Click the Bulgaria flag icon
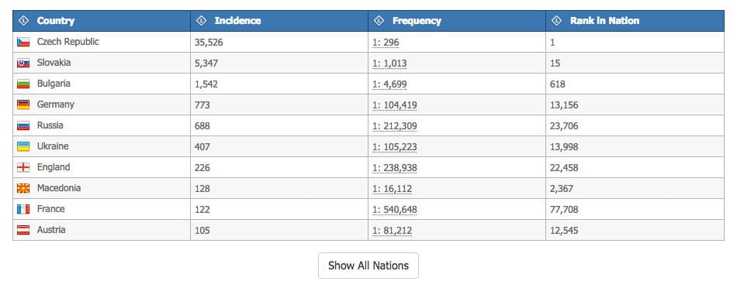 23,84
